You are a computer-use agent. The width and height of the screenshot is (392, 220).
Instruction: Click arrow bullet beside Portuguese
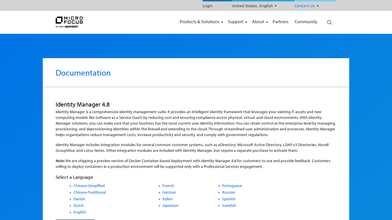tap(219, 186)
